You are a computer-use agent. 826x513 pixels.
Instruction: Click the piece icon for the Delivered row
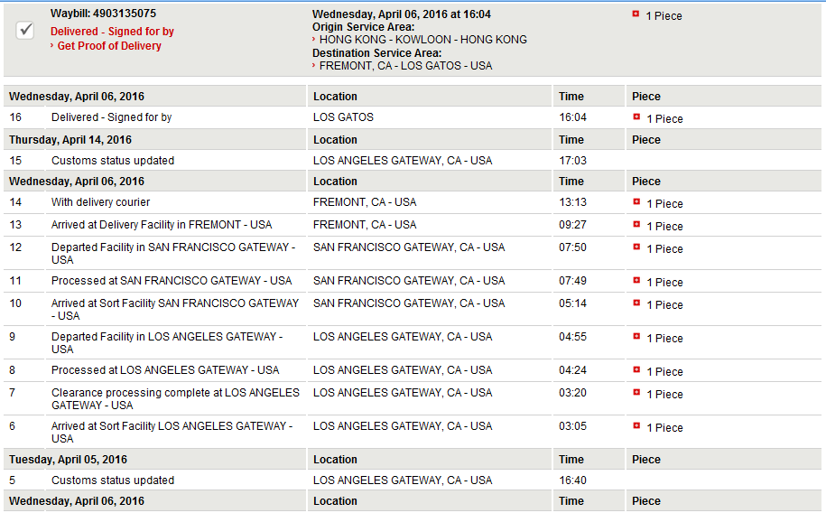point(636,117)
